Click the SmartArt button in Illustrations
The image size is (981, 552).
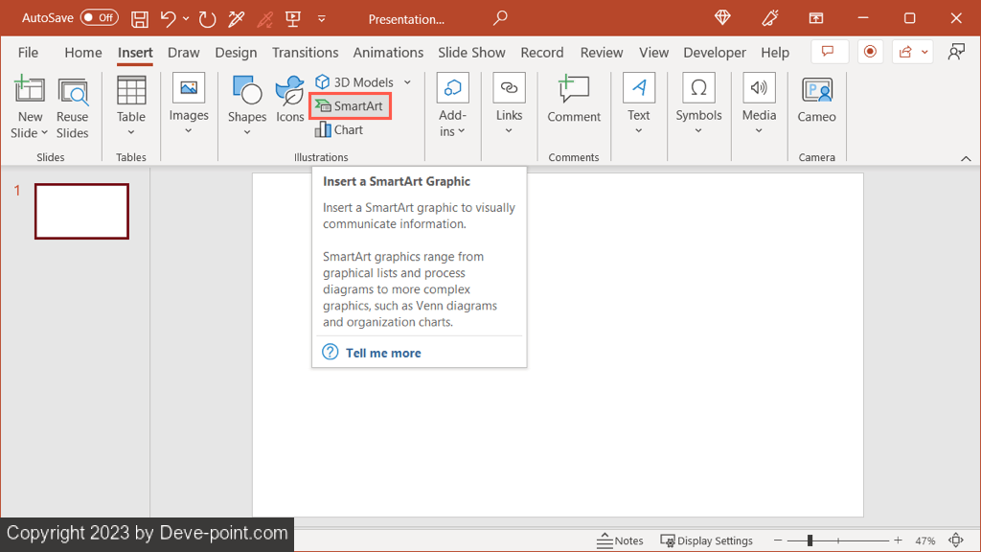(350, 106)
